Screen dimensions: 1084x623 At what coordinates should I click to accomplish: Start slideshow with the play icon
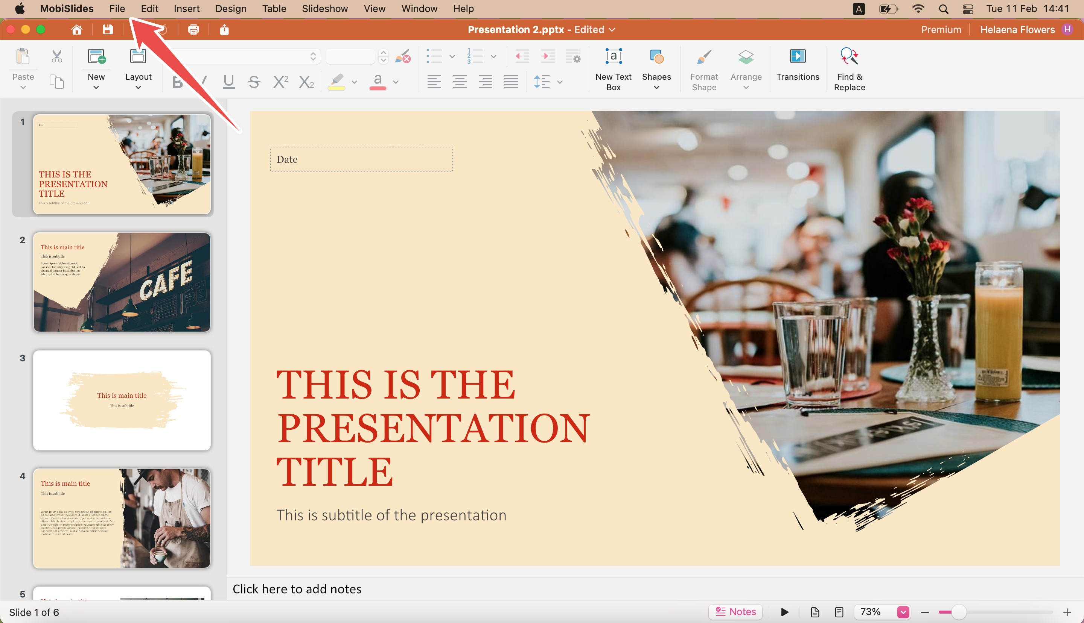[785, 612]
